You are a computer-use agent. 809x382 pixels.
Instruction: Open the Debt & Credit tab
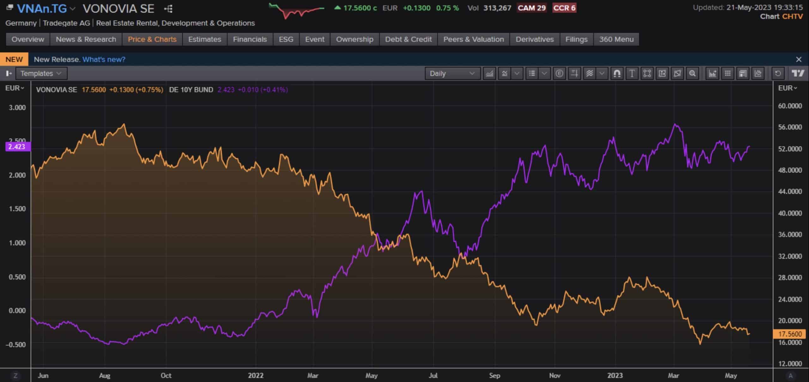coord(408,39)
